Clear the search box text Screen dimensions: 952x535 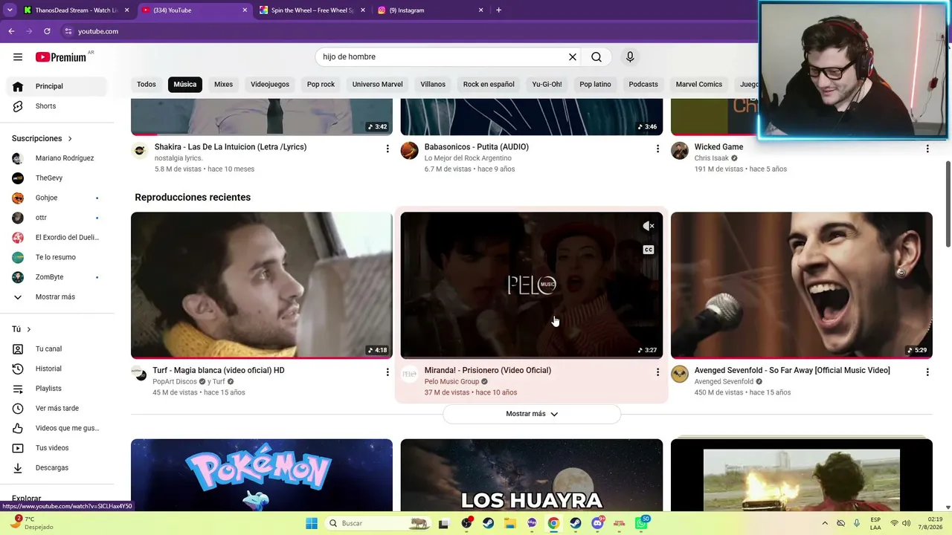[573, 57]
